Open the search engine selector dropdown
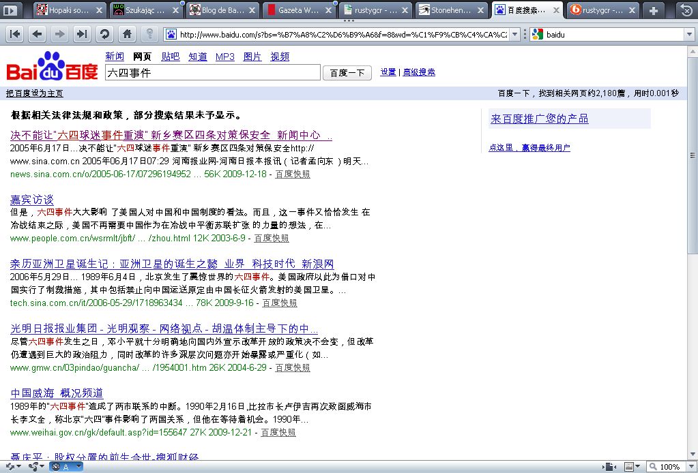698x473 pixels. click(x=537, y=34)
